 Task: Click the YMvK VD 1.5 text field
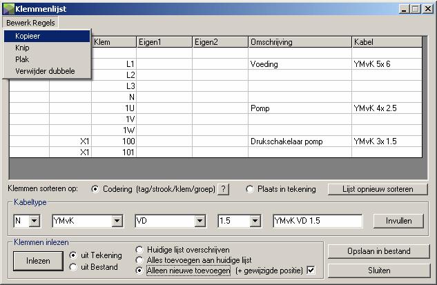pyautogui.click(x=318, y=221)
